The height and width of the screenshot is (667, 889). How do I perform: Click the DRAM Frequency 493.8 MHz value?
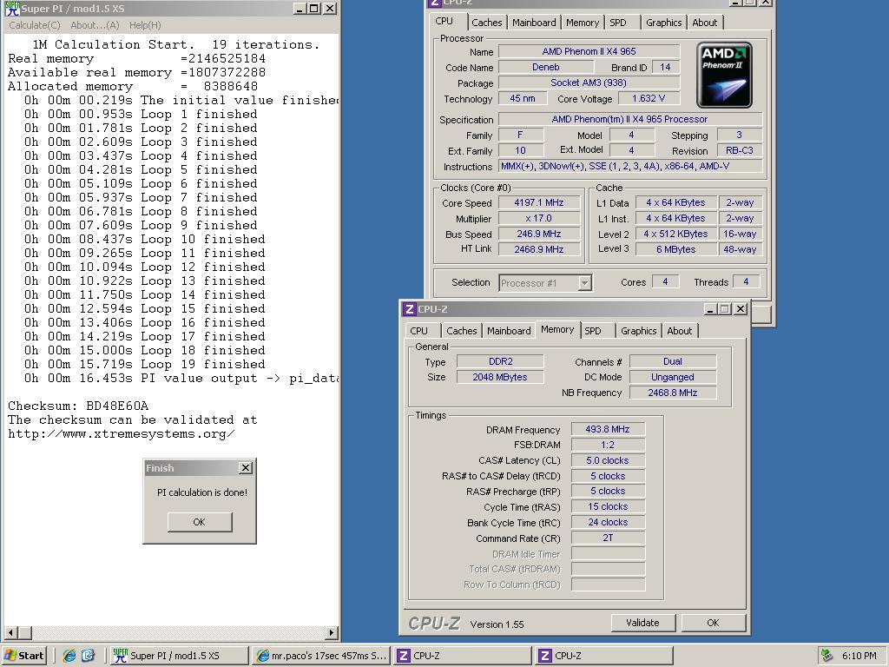coord(608,429)
